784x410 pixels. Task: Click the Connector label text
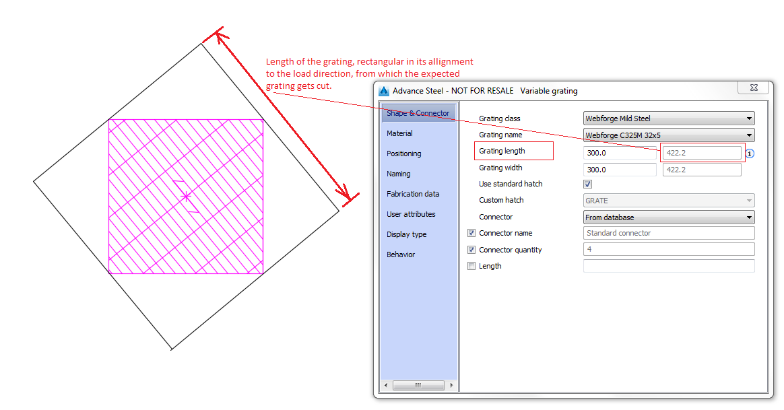tap(496, 217)
